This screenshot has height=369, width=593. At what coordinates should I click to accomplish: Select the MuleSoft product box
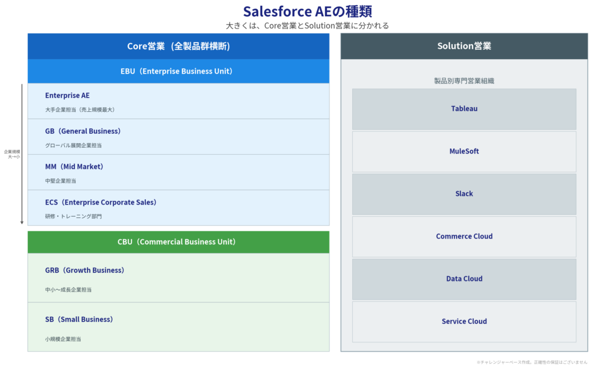tap(464, 152)
